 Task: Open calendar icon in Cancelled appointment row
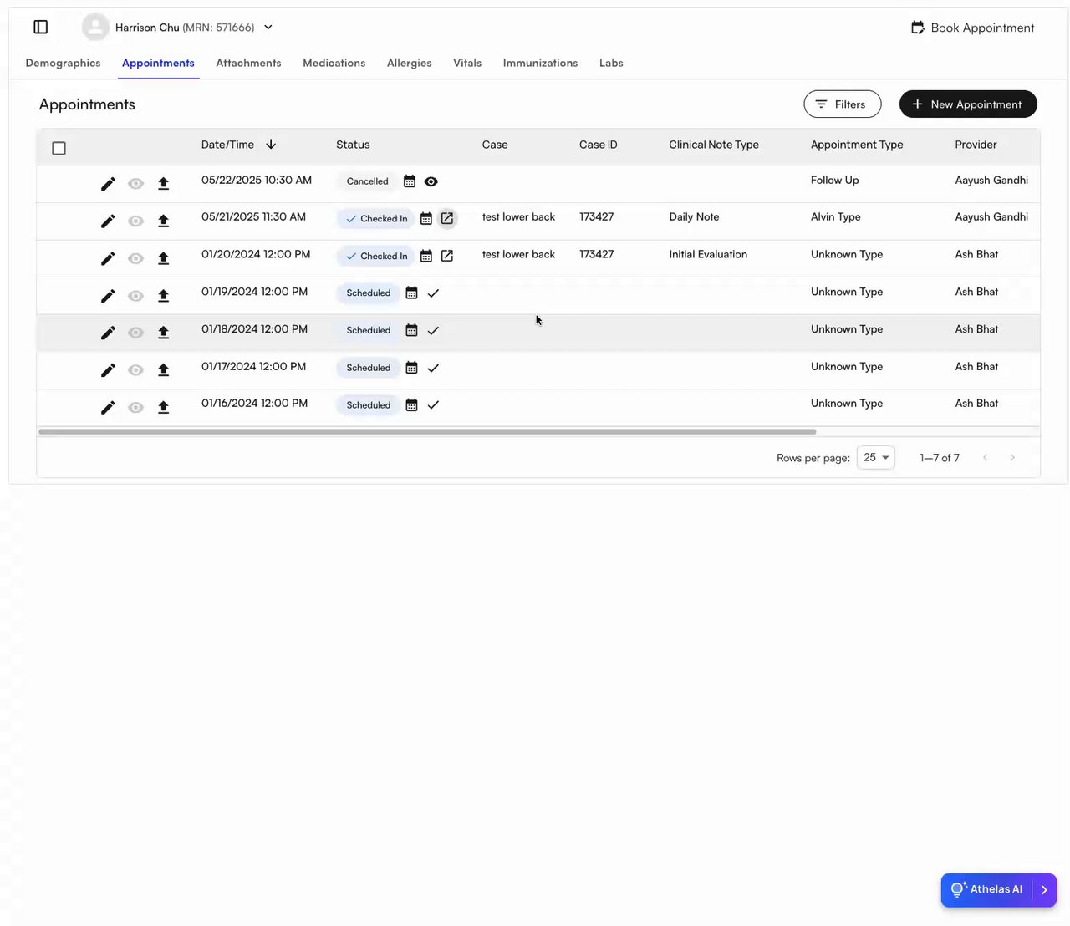tap(410, 181)
